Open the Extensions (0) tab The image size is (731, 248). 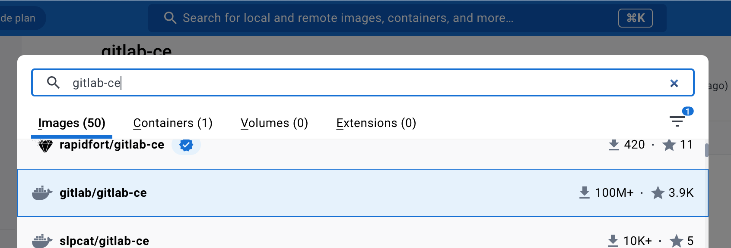pyautogui.click(x=376, y=123)
